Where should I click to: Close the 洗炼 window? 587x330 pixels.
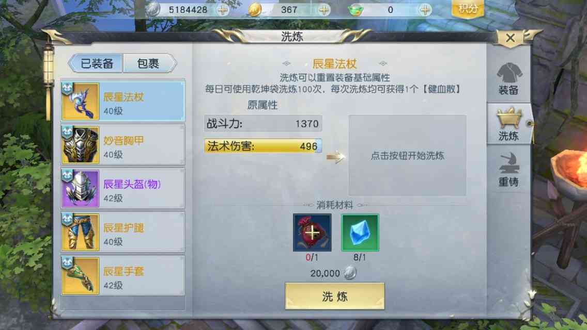510,38
